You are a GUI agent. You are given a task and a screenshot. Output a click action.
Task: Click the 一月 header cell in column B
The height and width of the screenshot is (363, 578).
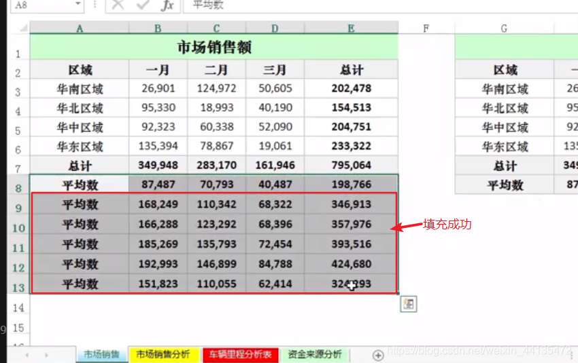point(158,69)
